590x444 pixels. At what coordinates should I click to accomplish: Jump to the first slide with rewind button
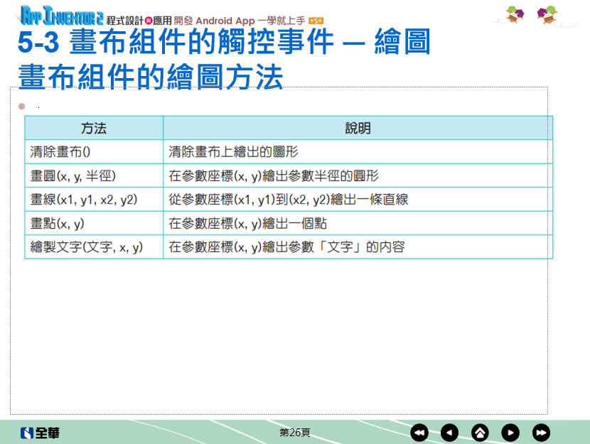(419, 432)
